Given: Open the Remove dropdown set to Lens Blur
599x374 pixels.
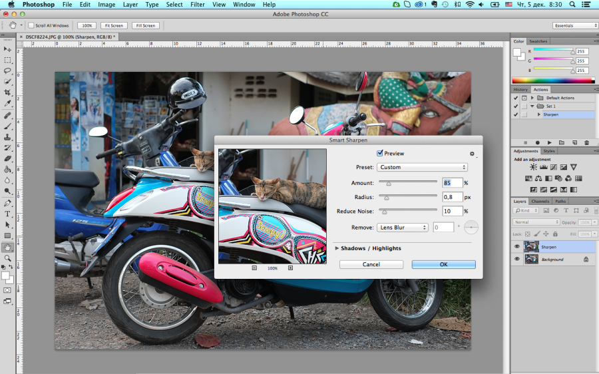Looking at the screenshot, I should click(x=403, y=228).
